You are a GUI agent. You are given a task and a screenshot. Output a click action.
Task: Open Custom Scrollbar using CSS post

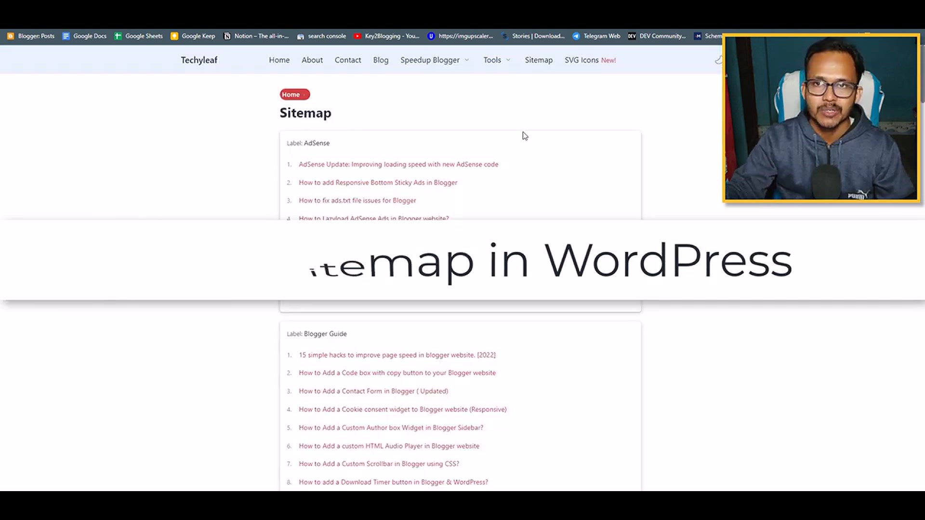click(379, 464)
